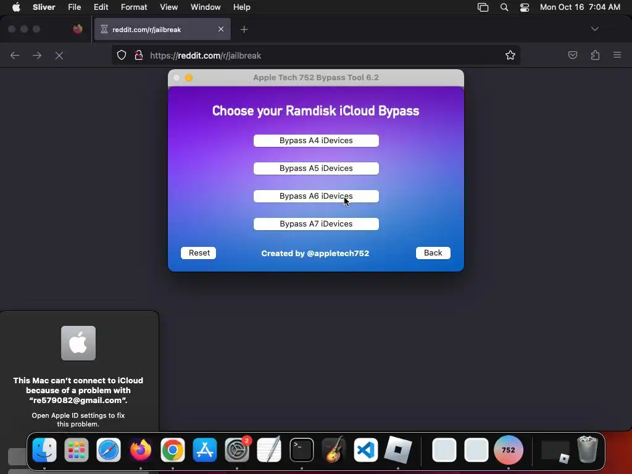The width and height of the screenshot is (632, 474).
Task: Open the Pocket save icon in Firefox
Action: point(572,55)
